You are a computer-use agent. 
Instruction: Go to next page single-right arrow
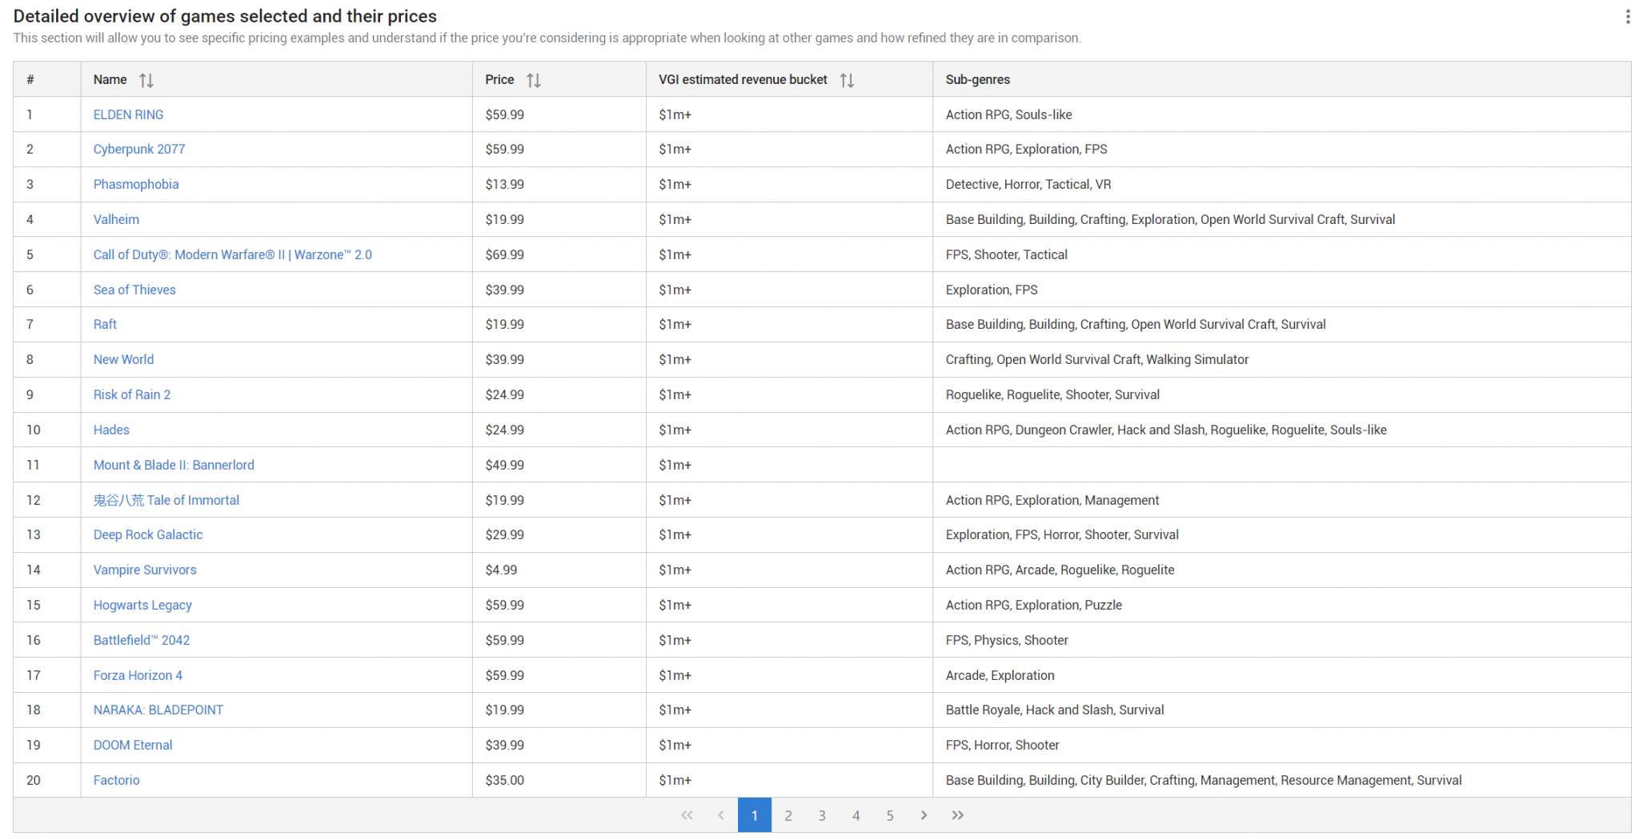(x=924, y=815)
